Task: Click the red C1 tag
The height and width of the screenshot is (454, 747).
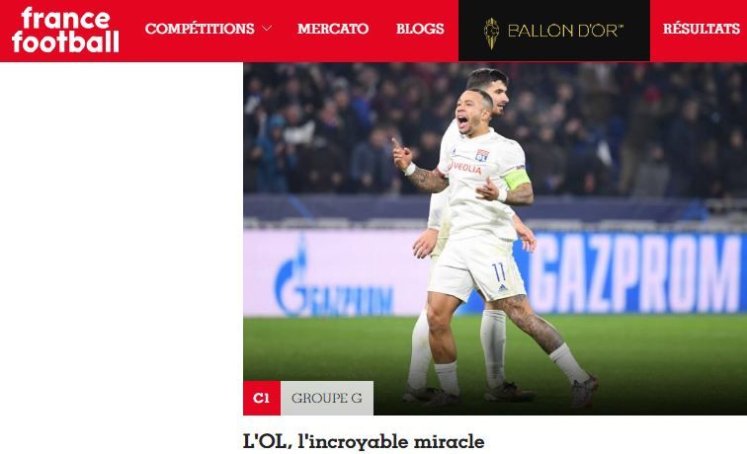Action: 262,398
